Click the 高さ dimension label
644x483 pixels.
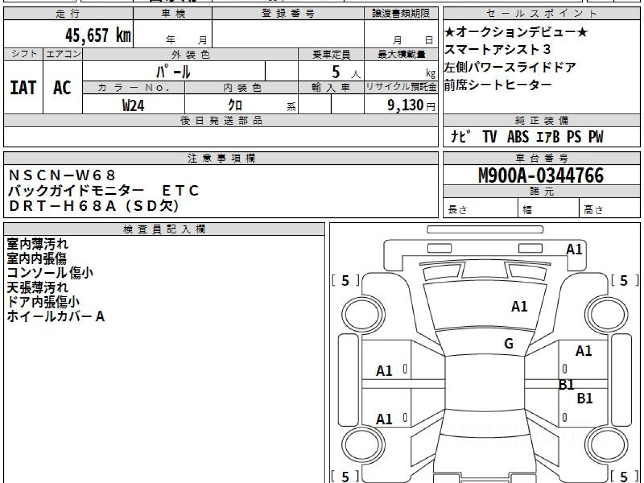(x=594, y=210)
